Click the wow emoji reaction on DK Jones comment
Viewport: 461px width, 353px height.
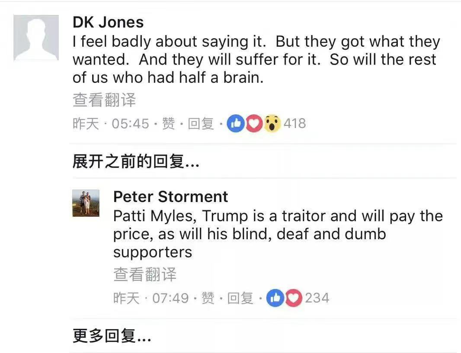[x=272, y=123]
